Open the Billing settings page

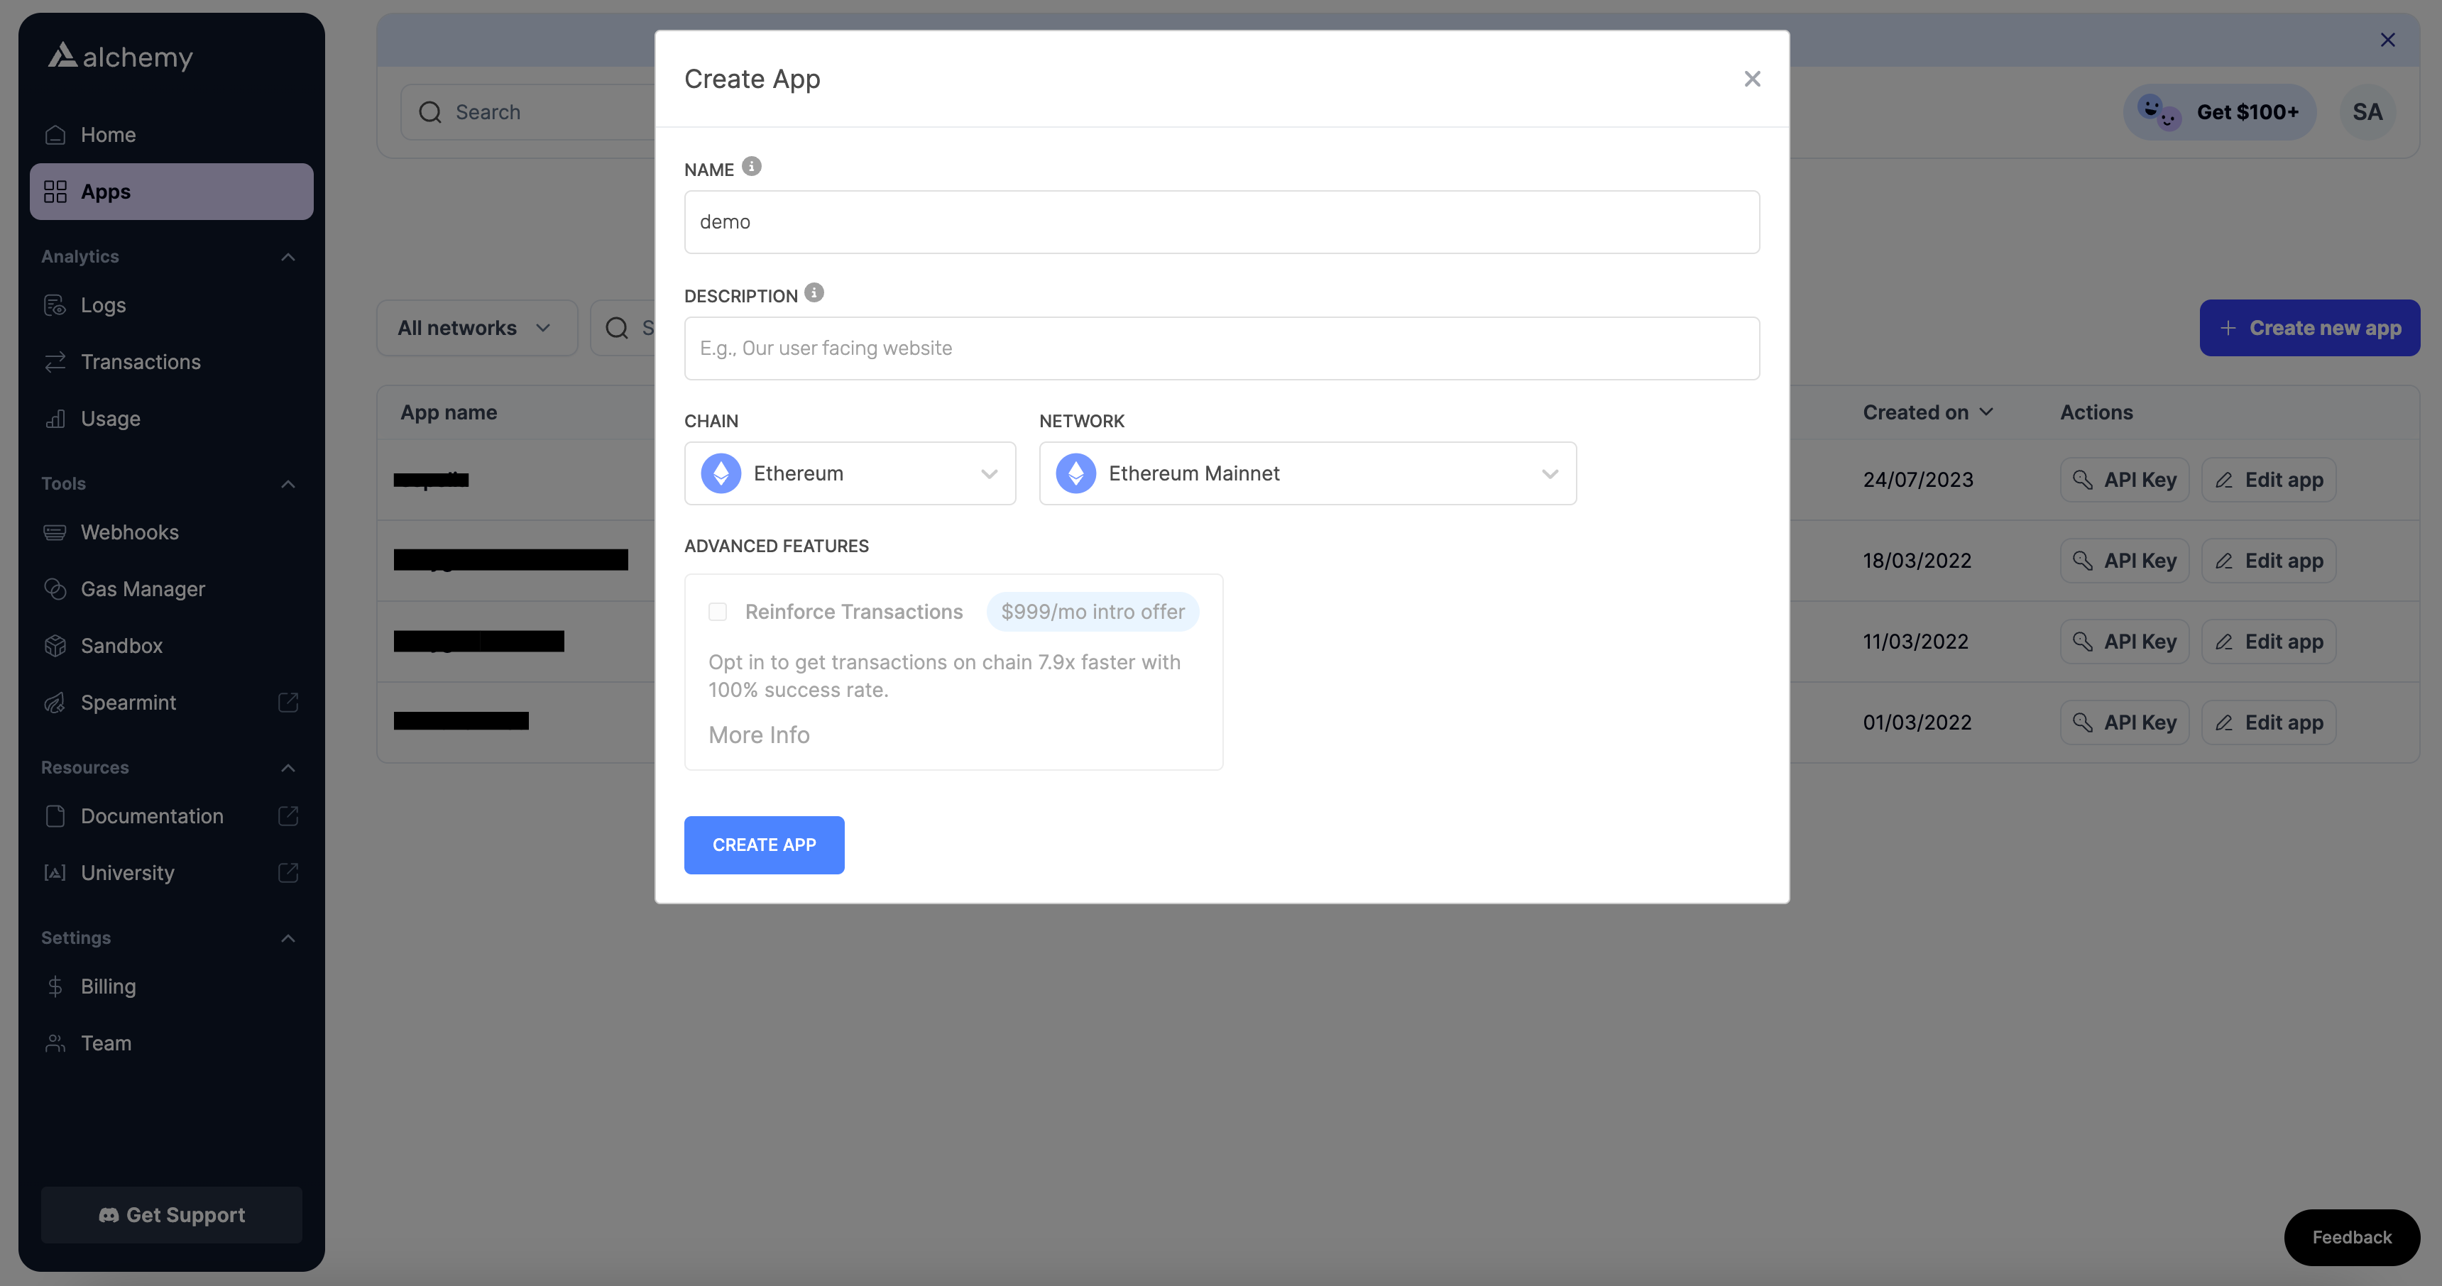(108, 987)
